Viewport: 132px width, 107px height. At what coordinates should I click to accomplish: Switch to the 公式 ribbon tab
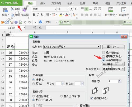pyautogui.click(x=70, y=3)
